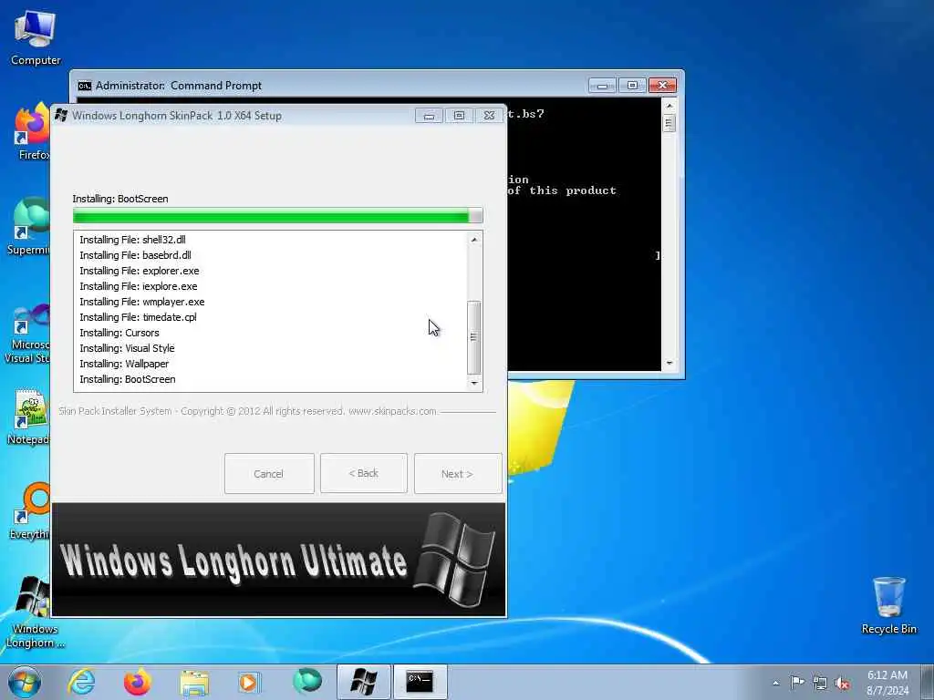Viewport: 934px width, 700px height.
Task: Open the Everything desktop shortcut
Action: (29, 510)
